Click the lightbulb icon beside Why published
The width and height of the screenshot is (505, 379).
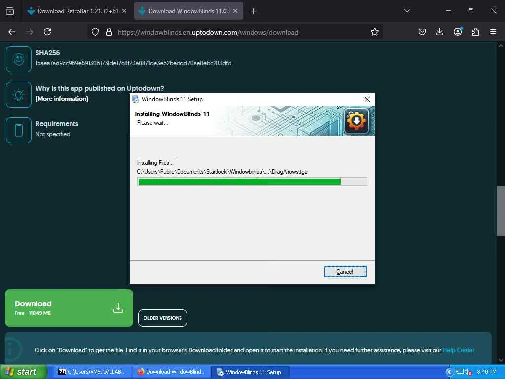[19, 95]
